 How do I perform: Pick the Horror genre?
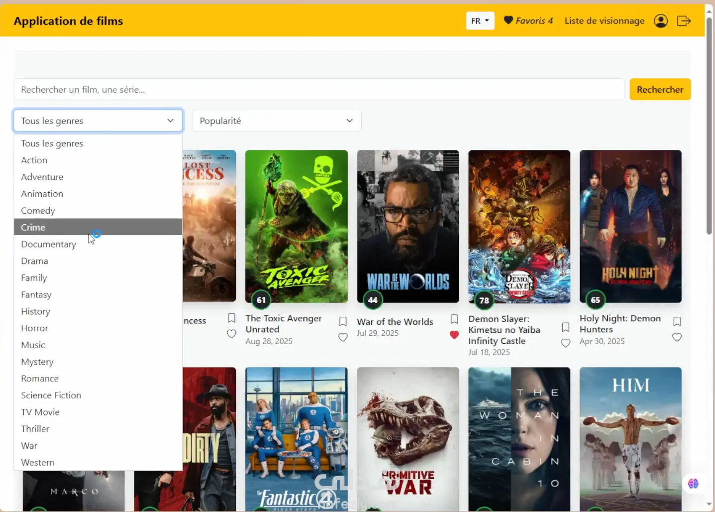98,328
